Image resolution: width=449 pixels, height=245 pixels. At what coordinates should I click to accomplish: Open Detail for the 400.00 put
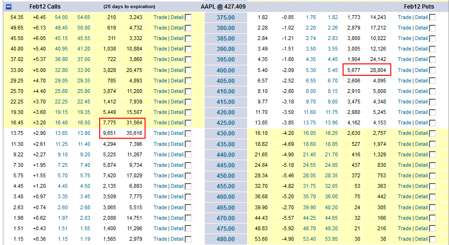[x=421, y=70]
